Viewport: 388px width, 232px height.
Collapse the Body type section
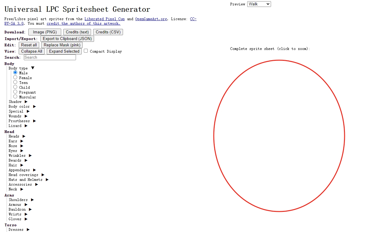coord(21,68)
